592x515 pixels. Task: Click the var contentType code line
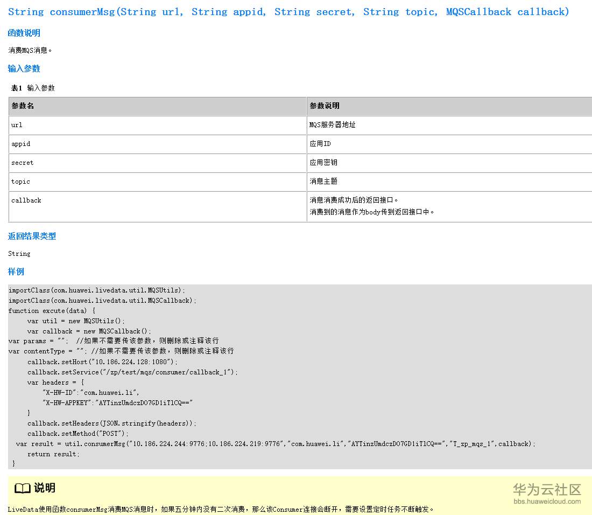121,351
